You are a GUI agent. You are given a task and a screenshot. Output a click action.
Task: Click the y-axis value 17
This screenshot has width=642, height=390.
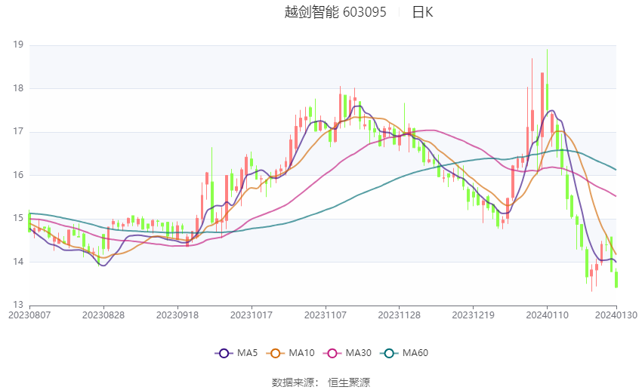(x=18, y=132)
